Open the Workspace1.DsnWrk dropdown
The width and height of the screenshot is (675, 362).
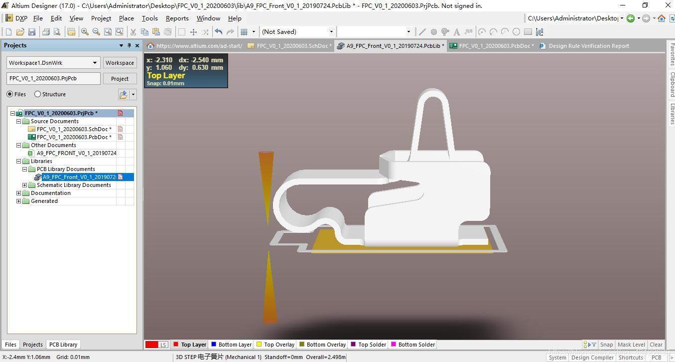95,63
